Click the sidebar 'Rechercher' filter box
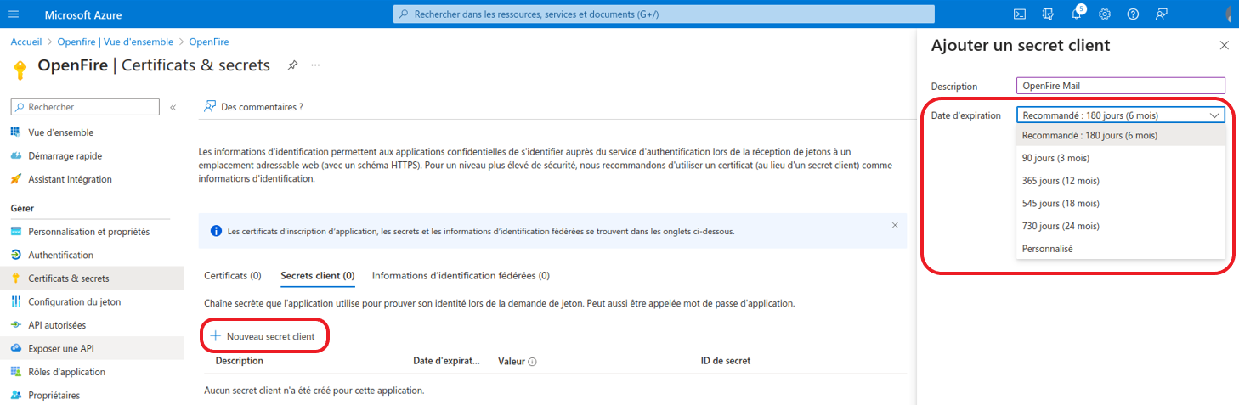 (x=85, y=107)
